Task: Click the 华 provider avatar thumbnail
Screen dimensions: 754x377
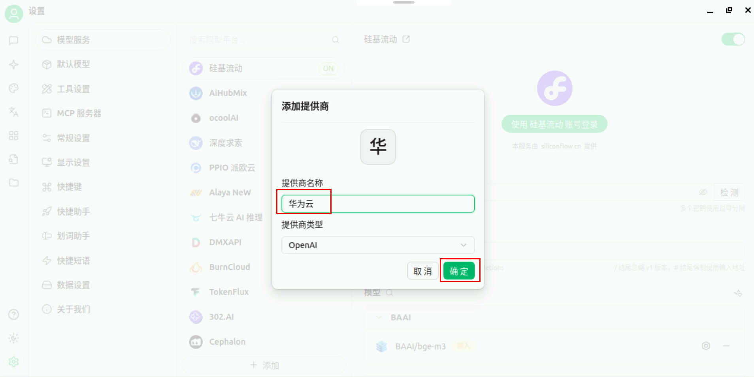Action: [x=378, y=146]
